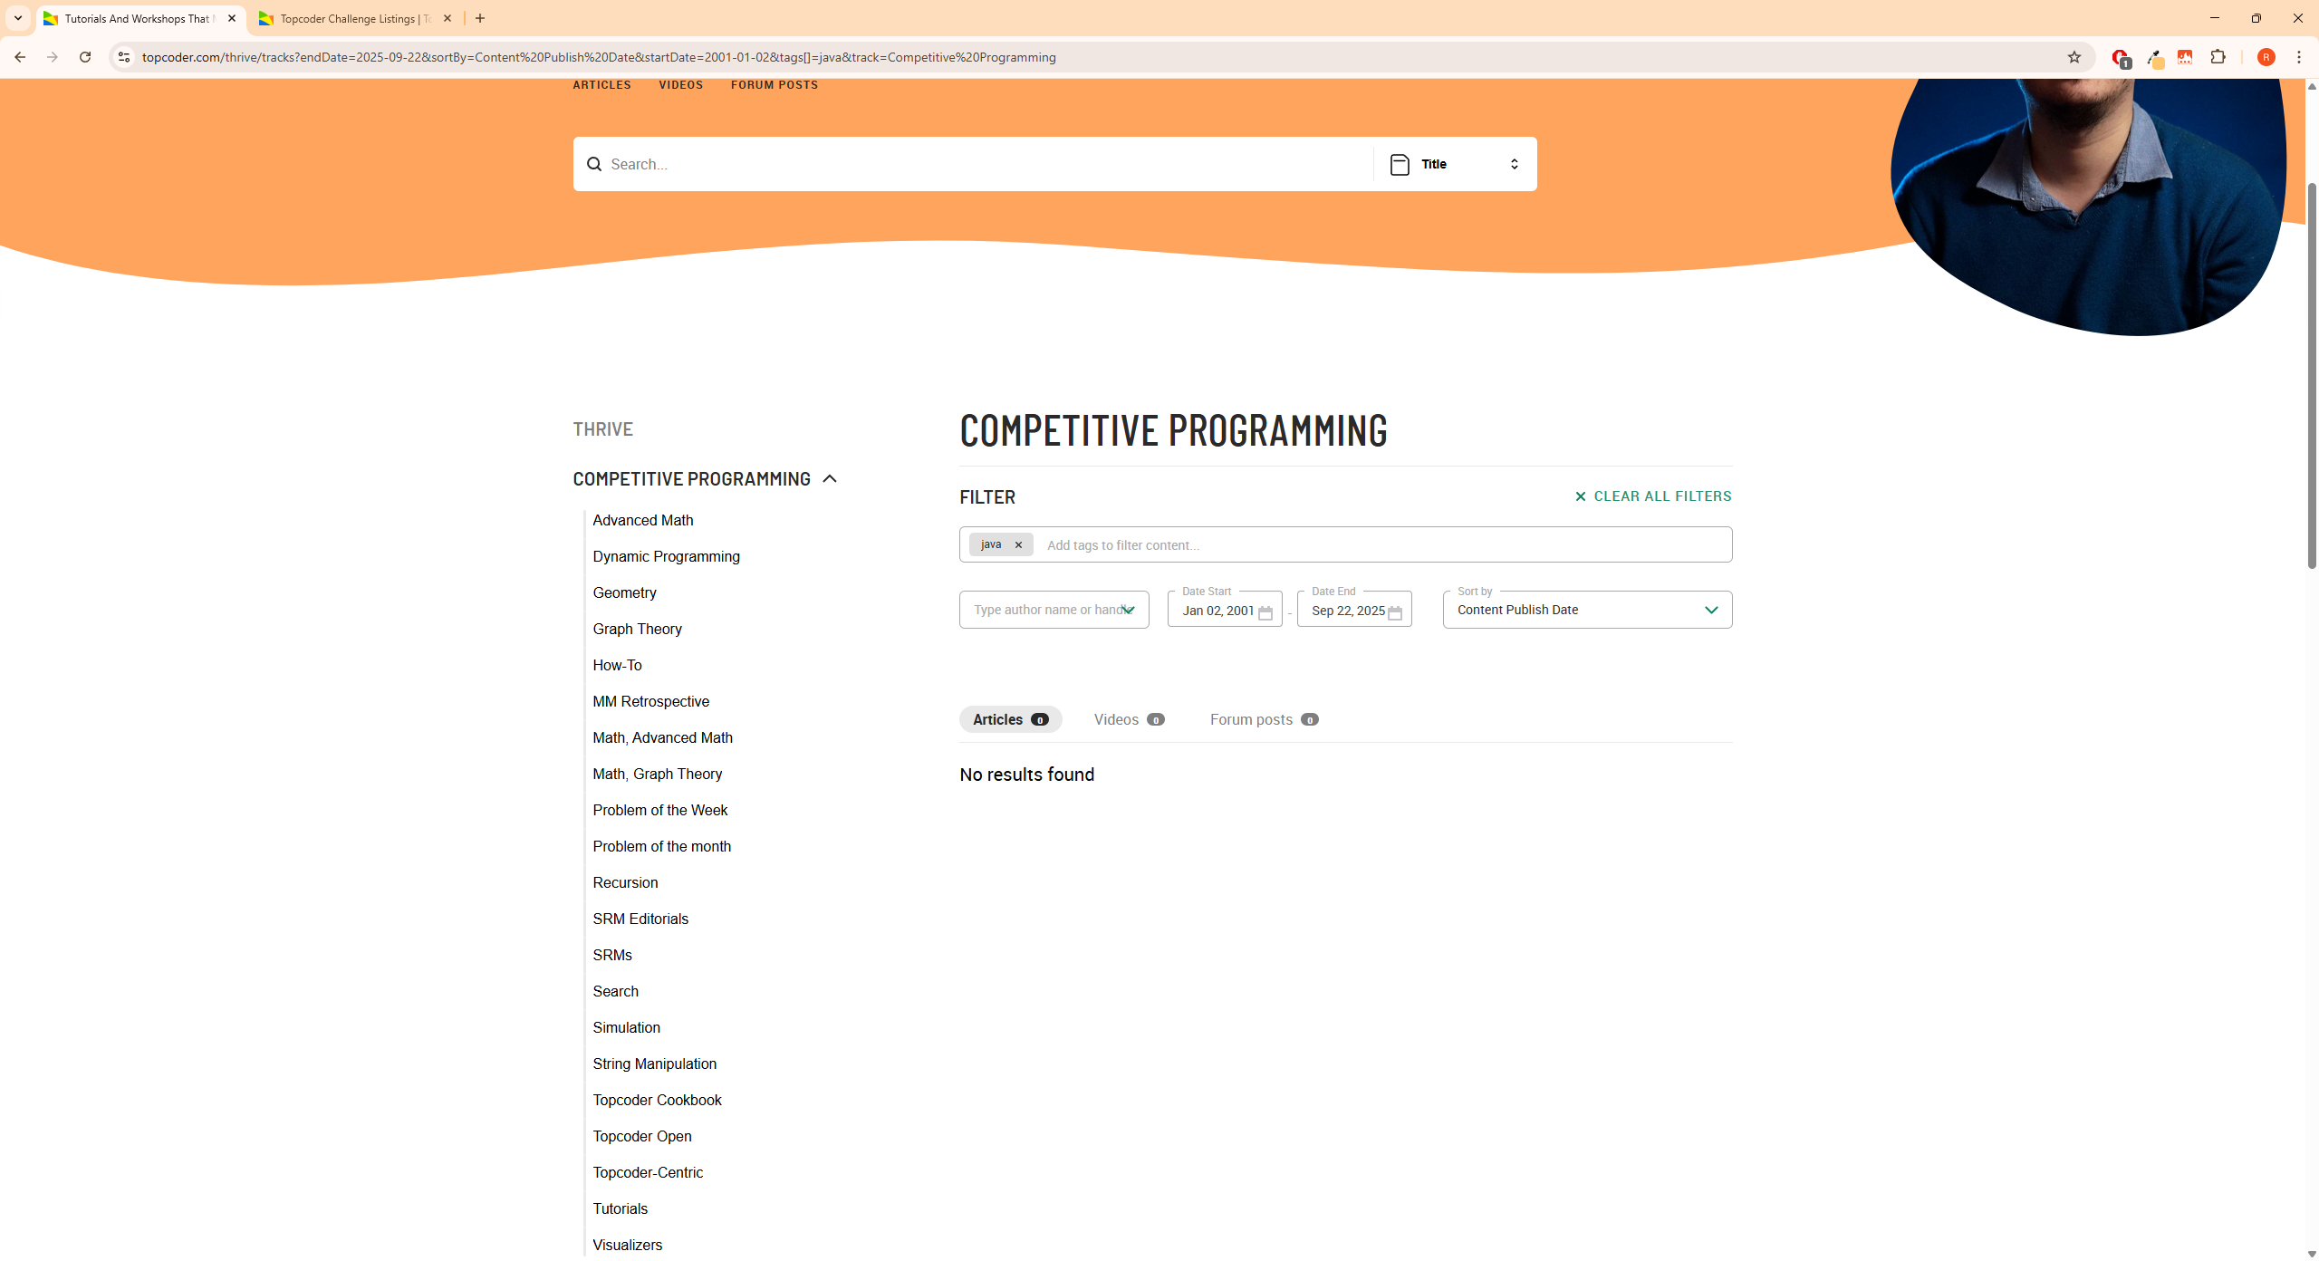Open the Date Start calendar icon
2319x1261 pixels.
1265,613
